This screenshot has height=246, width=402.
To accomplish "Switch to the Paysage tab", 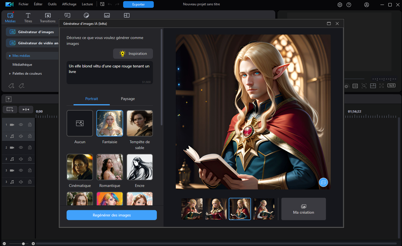I will pos(128,99).
